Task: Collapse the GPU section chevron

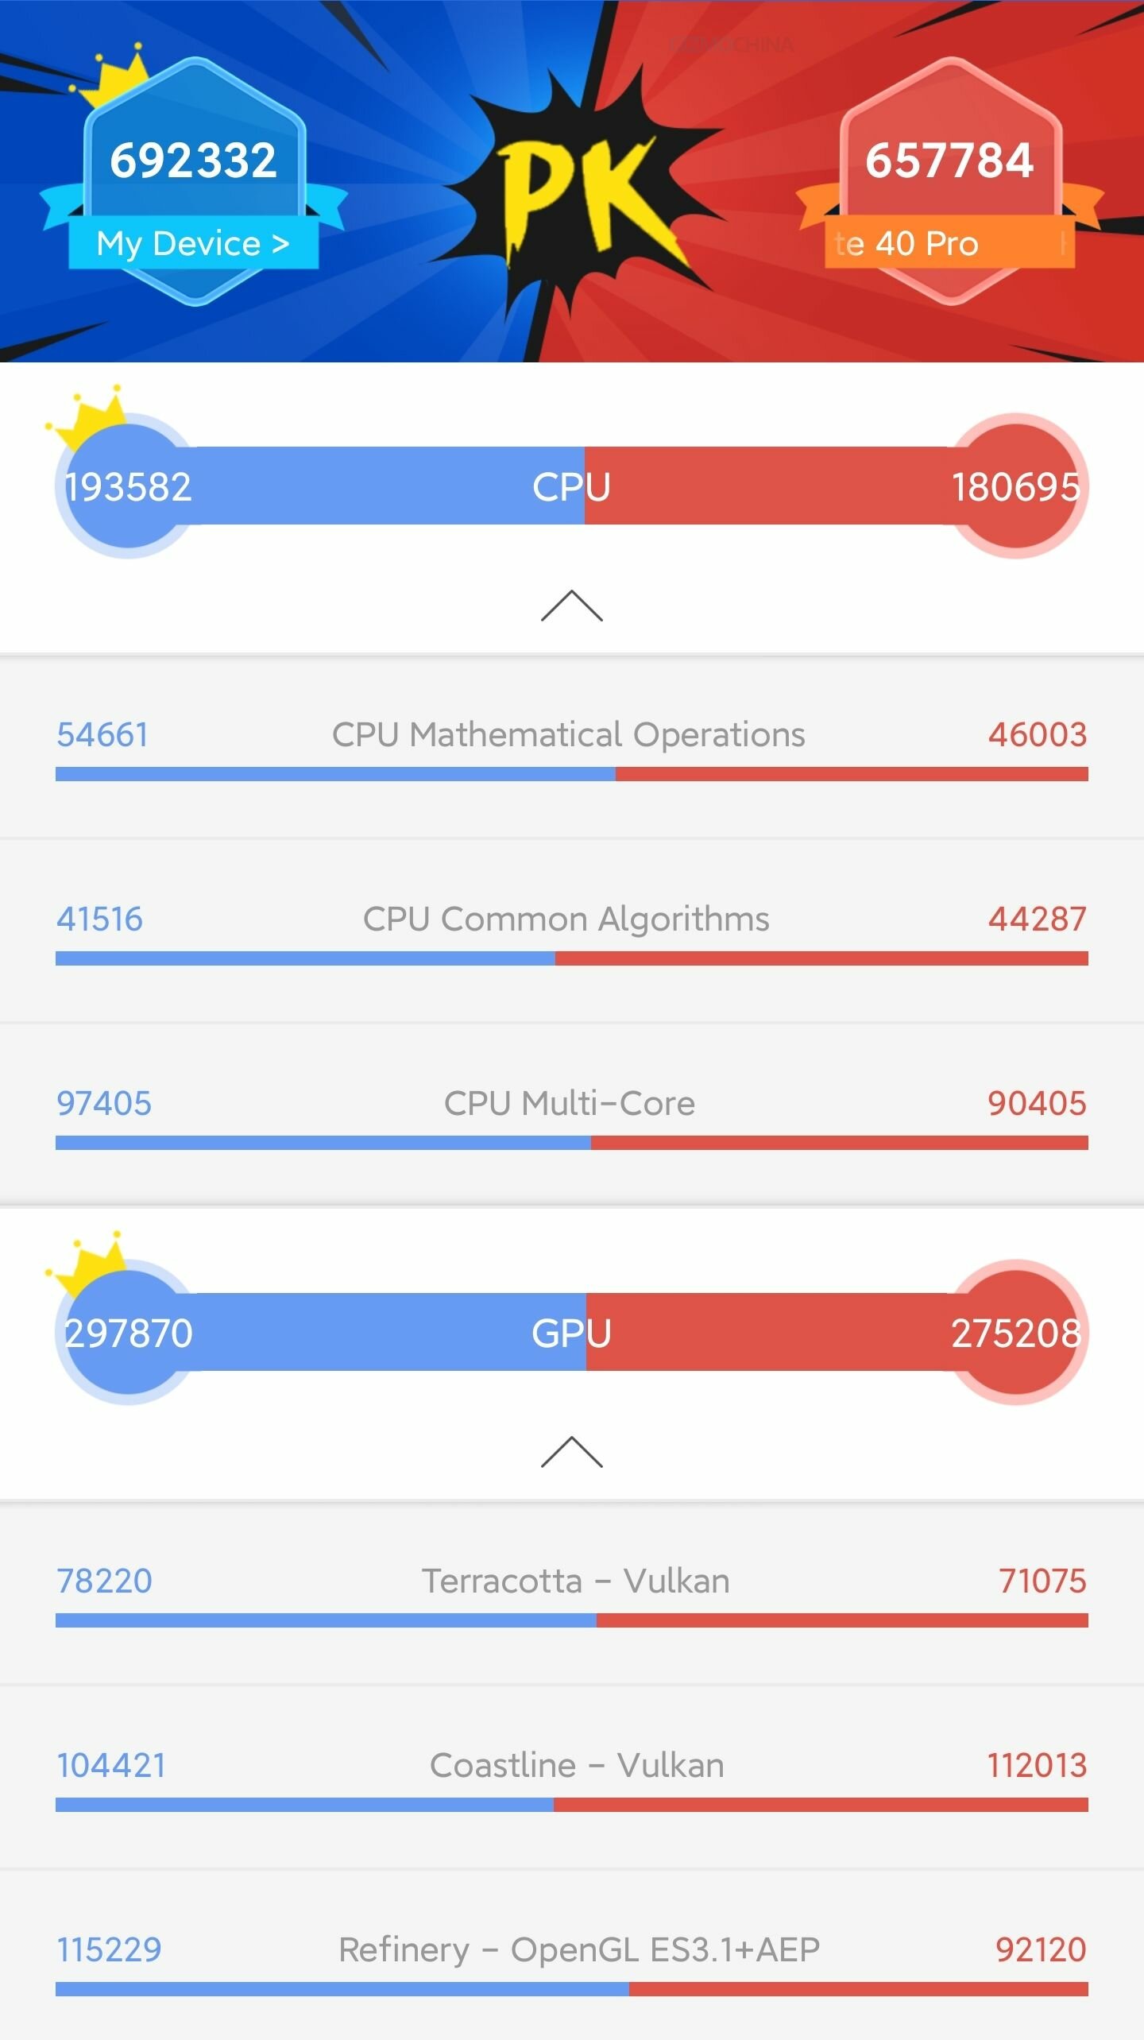Action: [x=572, y=1452]
